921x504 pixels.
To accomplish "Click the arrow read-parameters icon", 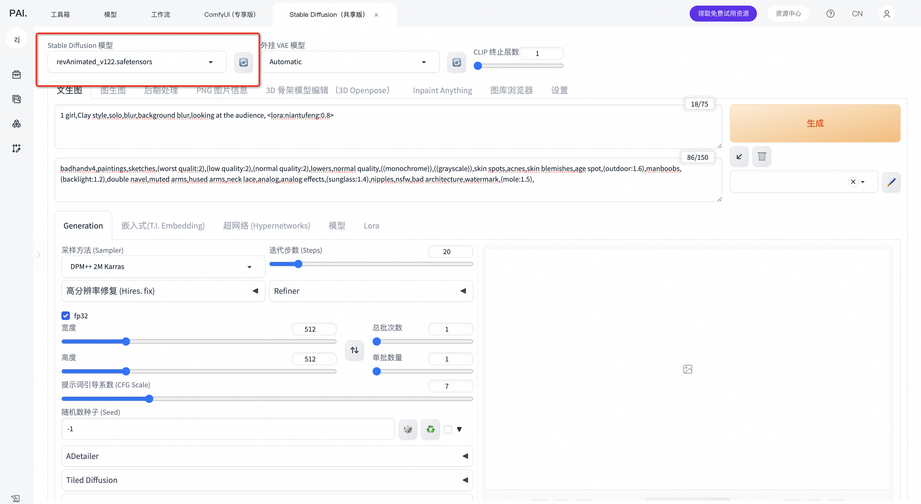I will pos(739,156).
